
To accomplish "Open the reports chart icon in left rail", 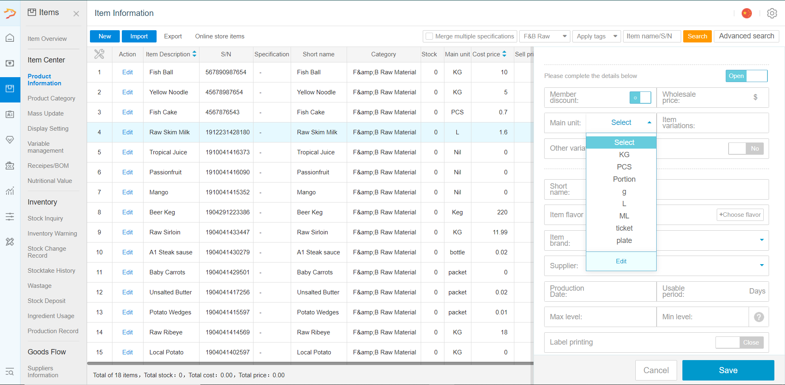I will pos(10,191).
